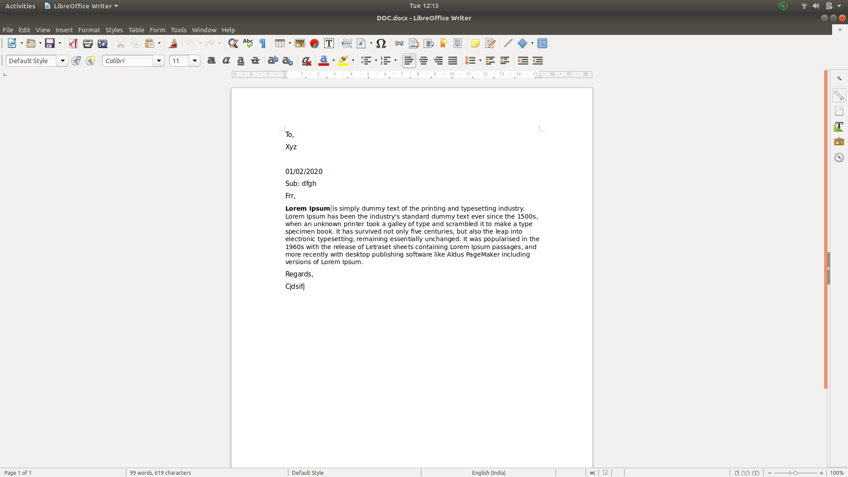Click Activities in the top bar
848x477 pixels.
click(x=20, y=6)
